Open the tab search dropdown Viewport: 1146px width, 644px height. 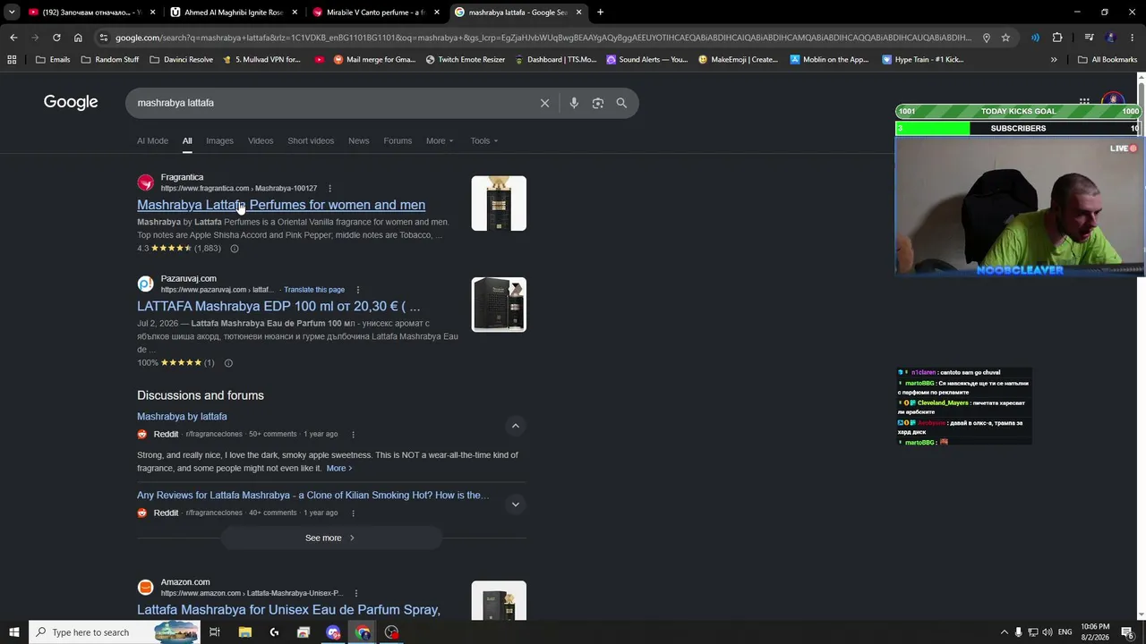pos(12,13)
